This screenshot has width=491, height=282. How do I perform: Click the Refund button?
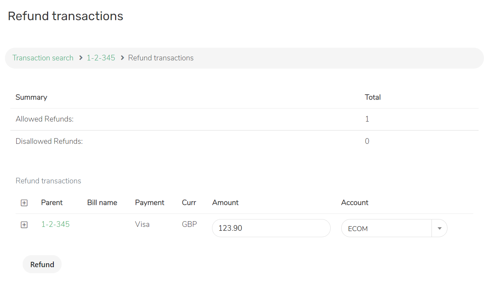pyautogui.click(x=42, y=264)
